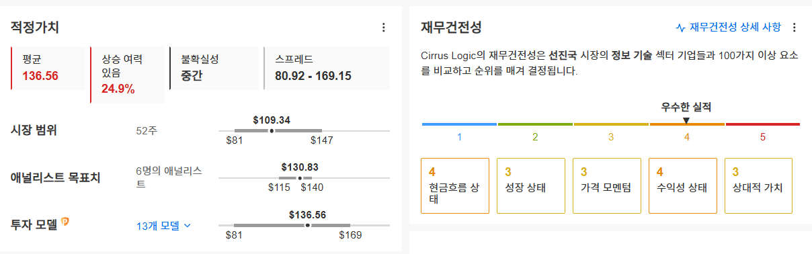Select the 수익성 상태 score card
This screenshot has height=254, width=812.
pyautogui.click(x=683, y=186)
